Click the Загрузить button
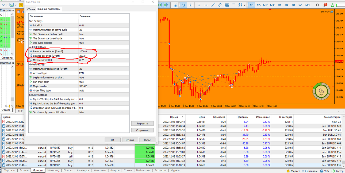This screenshot has height=173, width=345. click(x=143, y=123)
